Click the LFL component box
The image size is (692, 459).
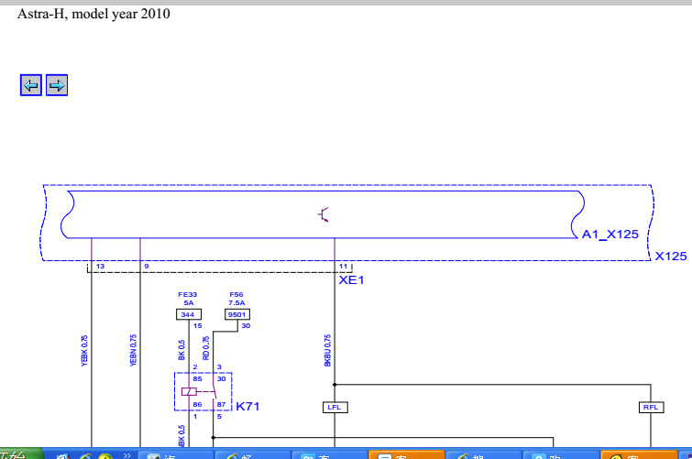(335, 408)
